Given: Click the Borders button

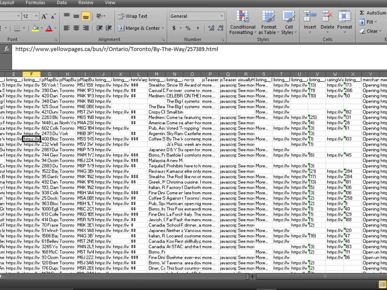Looking at the screenshot, I should 17,28.
